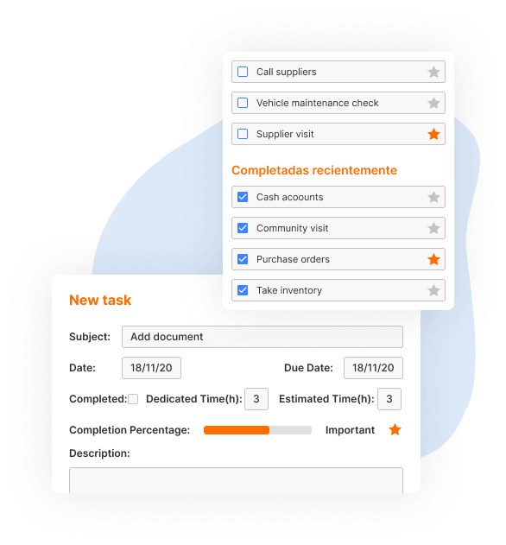Screen dimensions: 506x545
Task: Star the Take inventory task
Action: pos(433,290)
